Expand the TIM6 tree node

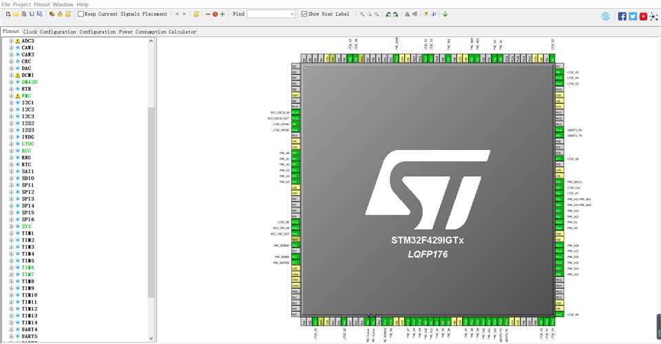pos(12,268)
